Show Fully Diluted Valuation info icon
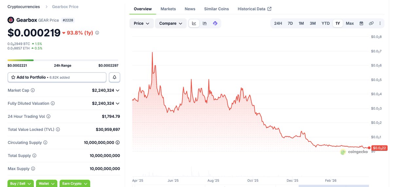The width and height of the screenshot is (393, 187). pos(53,103)
